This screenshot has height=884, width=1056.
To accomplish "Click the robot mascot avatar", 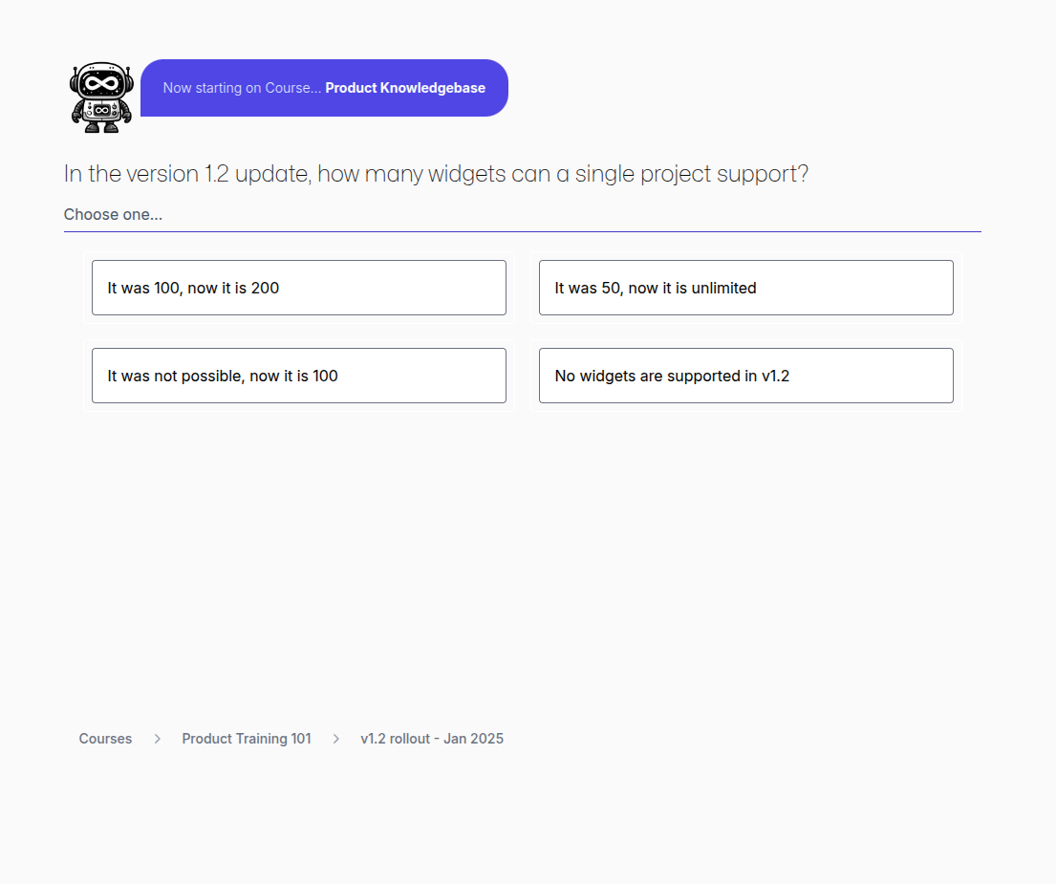I will pyautogui.click(x=100, y=97).
